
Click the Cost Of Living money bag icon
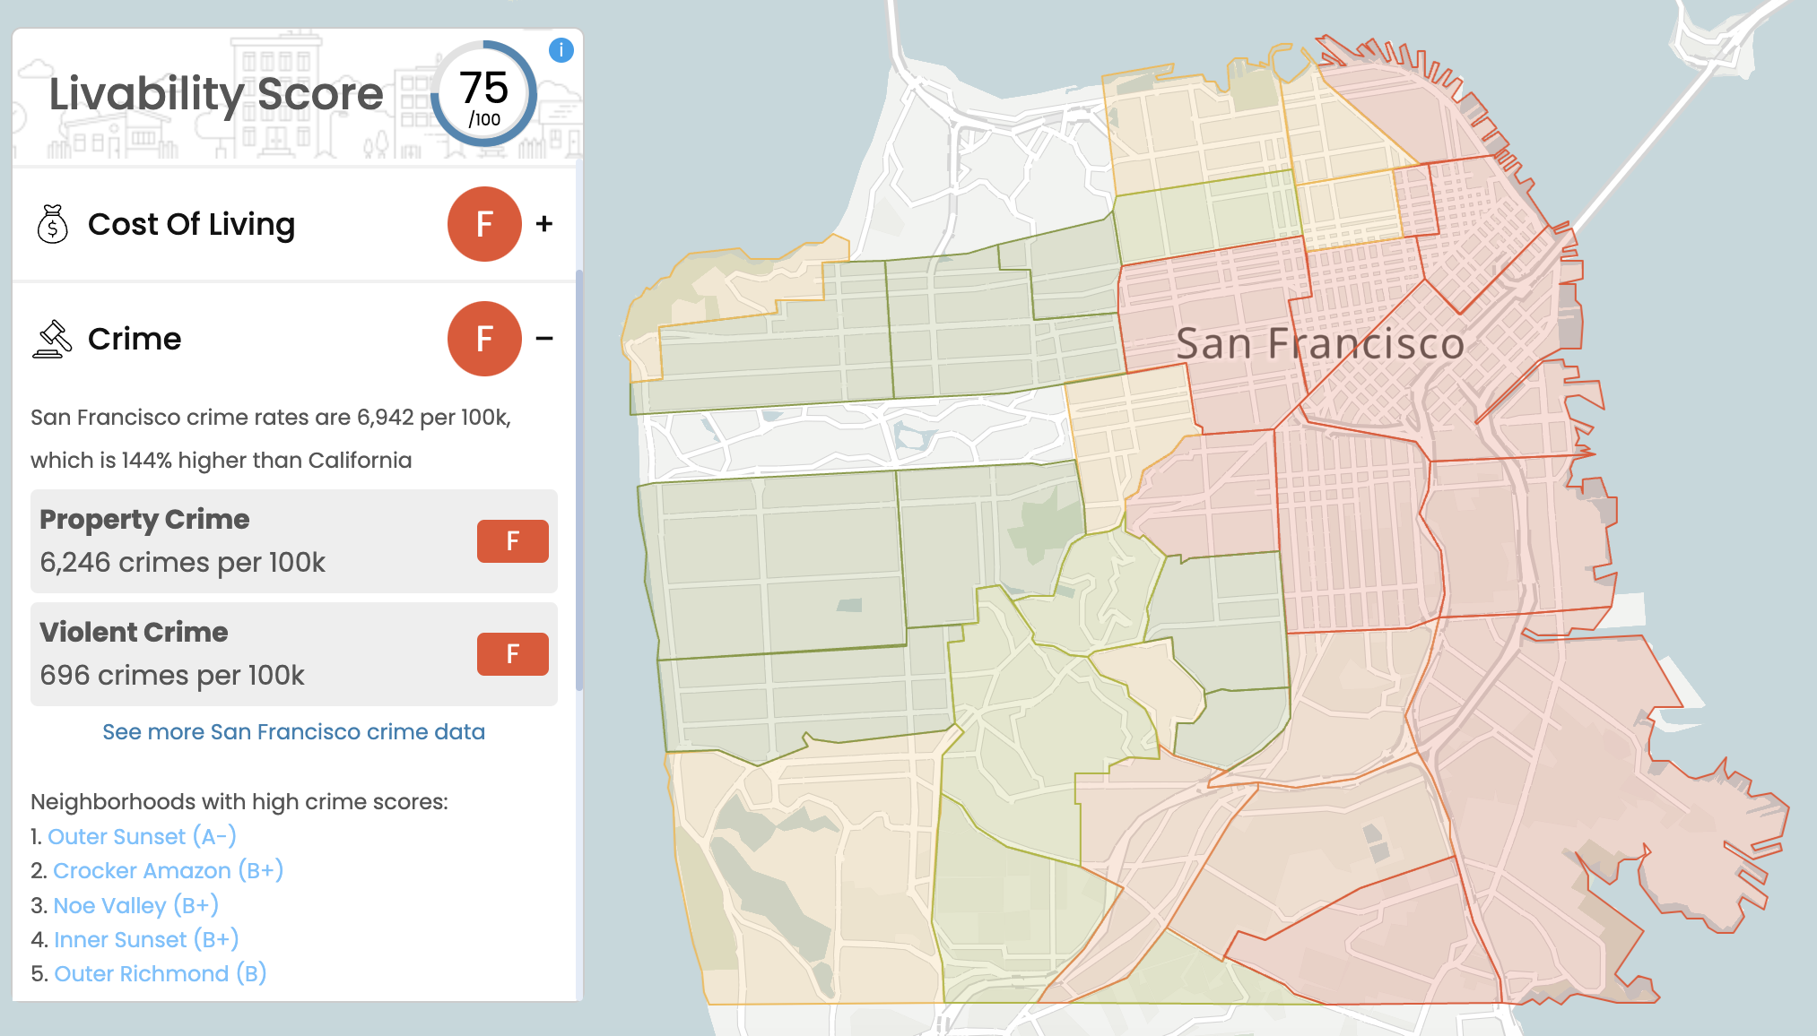tap(52, 224)
